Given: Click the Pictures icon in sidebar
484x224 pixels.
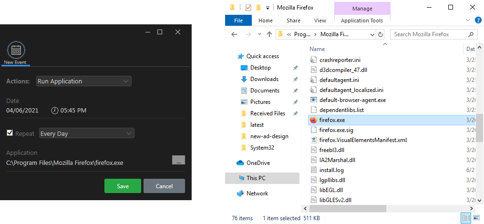Looking at the screenshot, I should (x=244, y=102).
